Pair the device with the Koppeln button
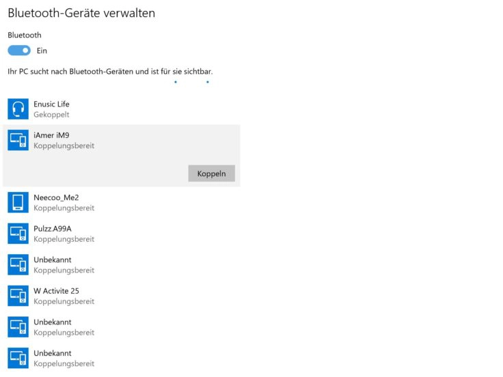The image size is (503, 377). (x=211, y=173)
